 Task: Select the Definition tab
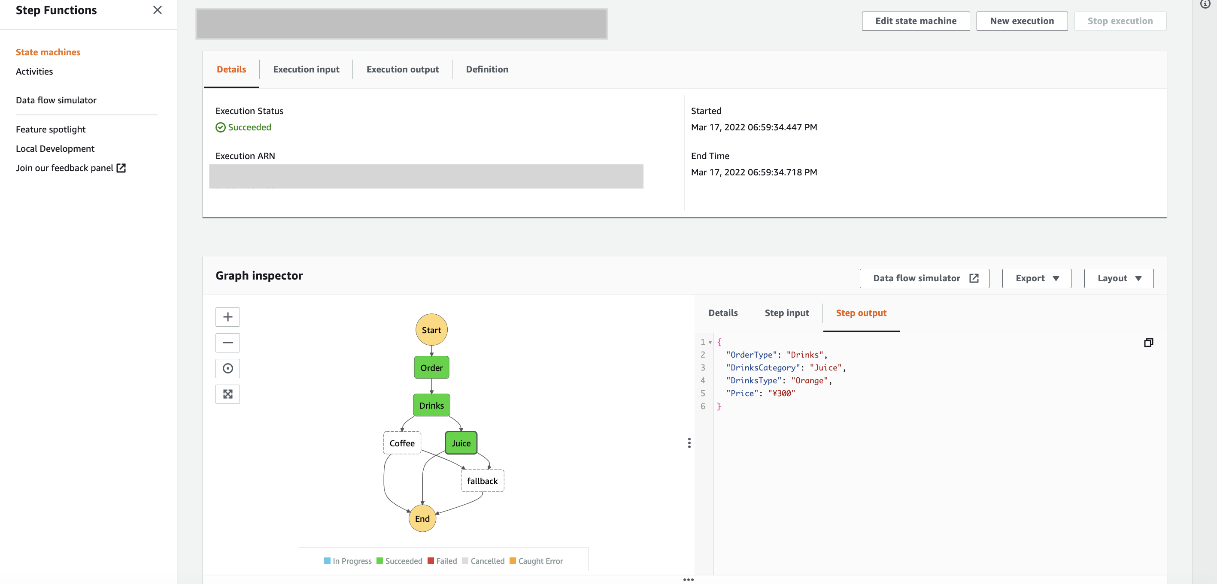[x=487, y=69]
